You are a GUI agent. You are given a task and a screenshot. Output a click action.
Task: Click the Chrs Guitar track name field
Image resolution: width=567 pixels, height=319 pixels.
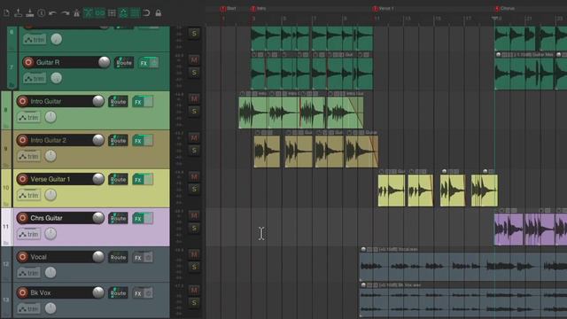click(x=59, y=218)
